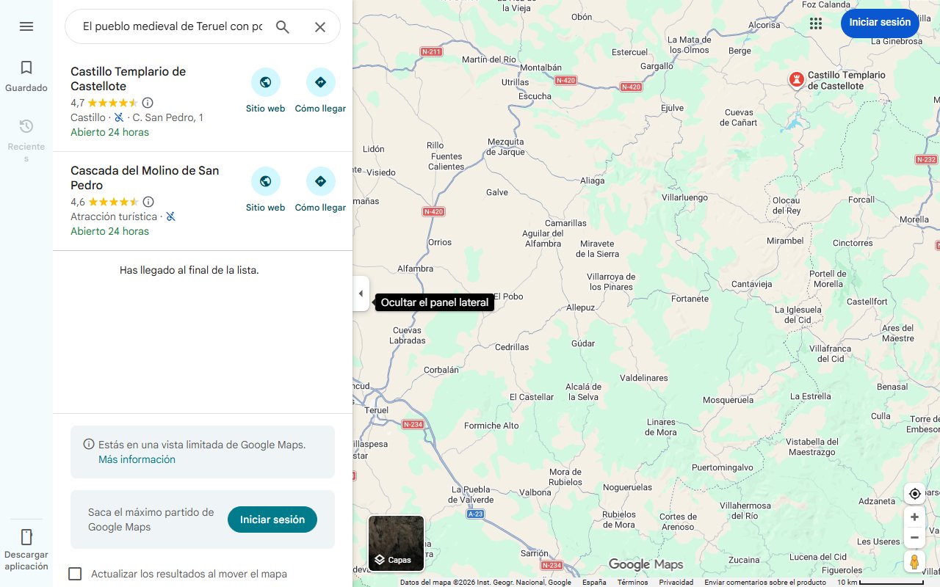
Task: Select Cascada del Molino de San Pedro result
Action: coord(145,178)
